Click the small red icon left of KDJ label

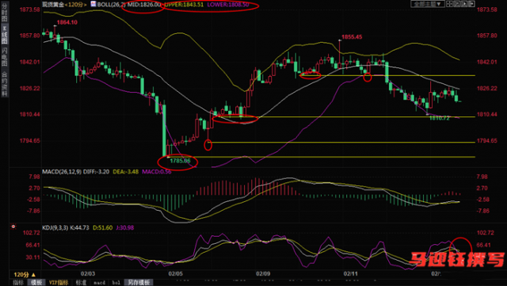13,227
